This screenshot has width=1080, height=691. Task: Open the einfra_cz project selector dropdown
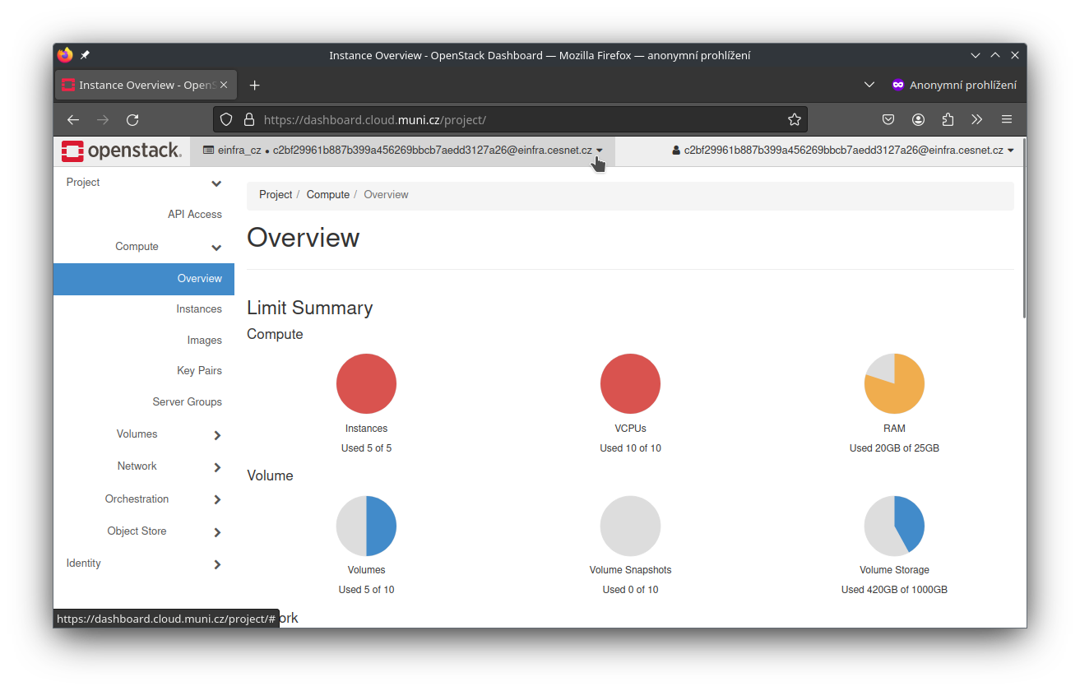point(402,151)
